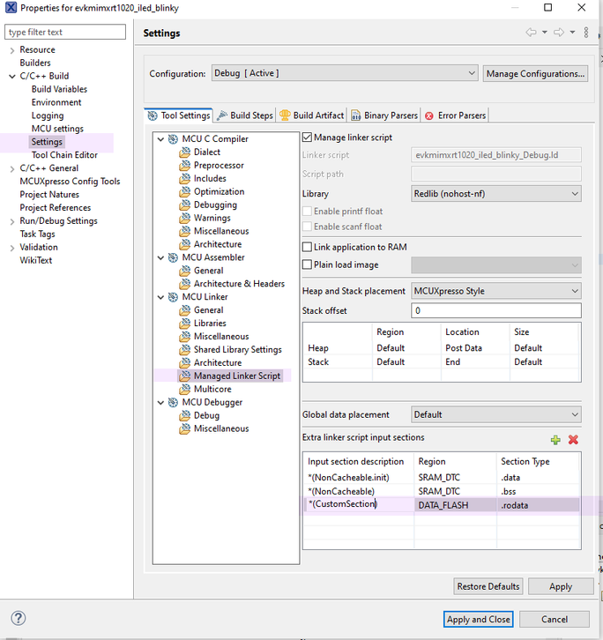Enable Link application to RAM
The image size is (603, 640).
click(x=307, y=247)
